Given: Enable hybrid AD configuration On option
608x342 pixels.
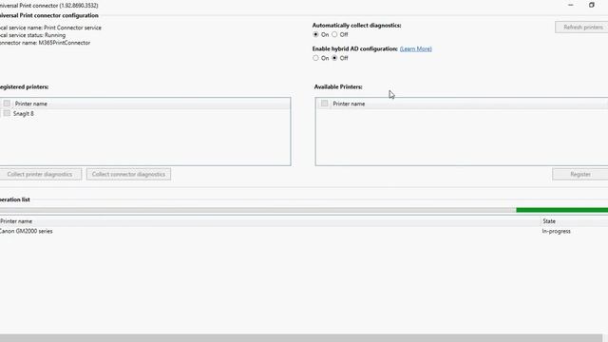Looking at the screenshot, I should tap(315, 58).
